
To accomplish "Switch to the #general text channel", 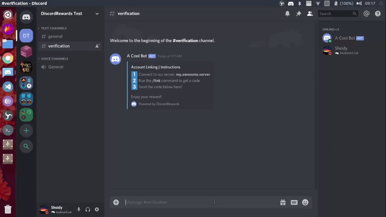I will pos(55,37).
